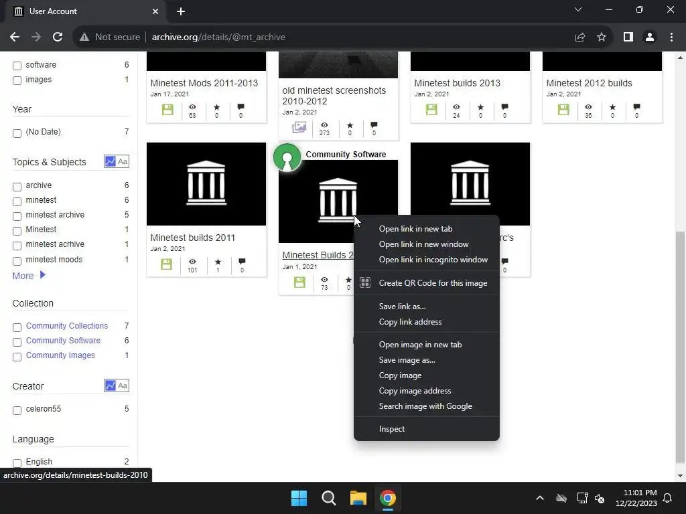Click the floppy icon on Minetest builds 2013

pyautogui.click(x=431, y=109)
